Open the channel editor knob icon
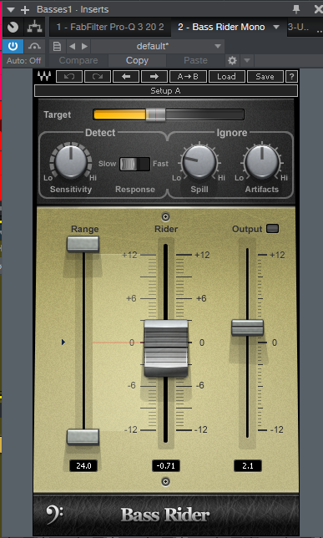The image size is (323, 538). pos(13,27)
